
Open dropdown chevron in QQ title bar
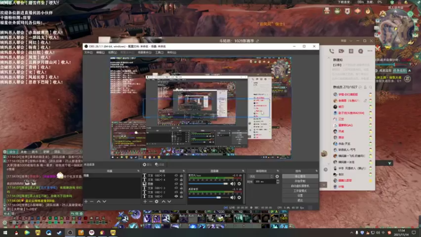click(x=350, y=41)
